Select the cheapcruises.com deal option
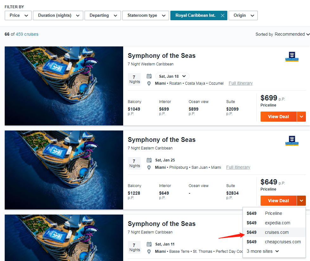 (x=274, y=242)
